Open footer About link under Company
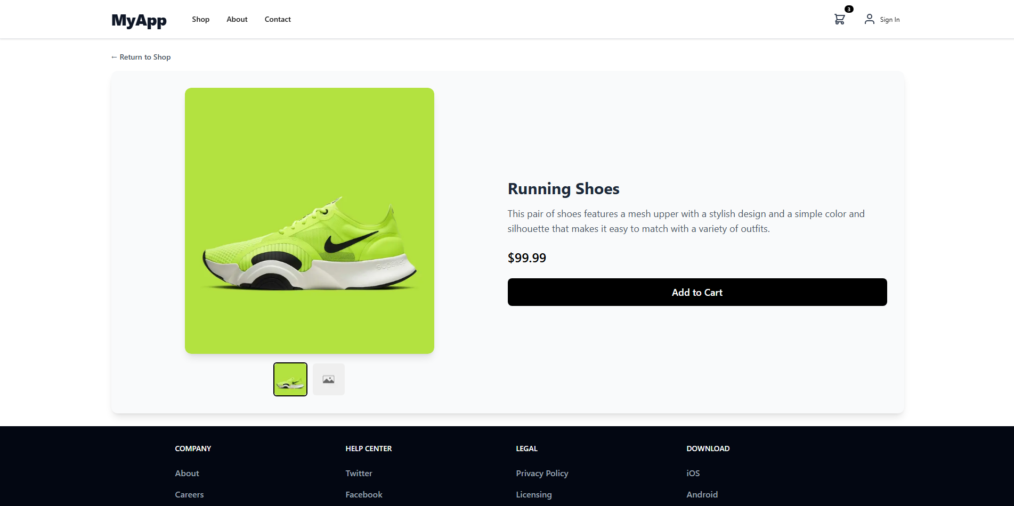The image size is (1014, 506). [187, 473]
